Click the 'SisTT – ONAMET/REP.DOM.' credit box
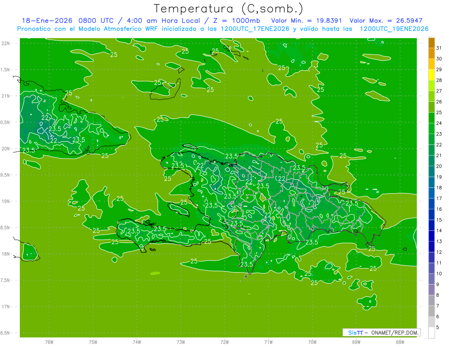This screenshot has height=347, width=449. click(382, 332)
